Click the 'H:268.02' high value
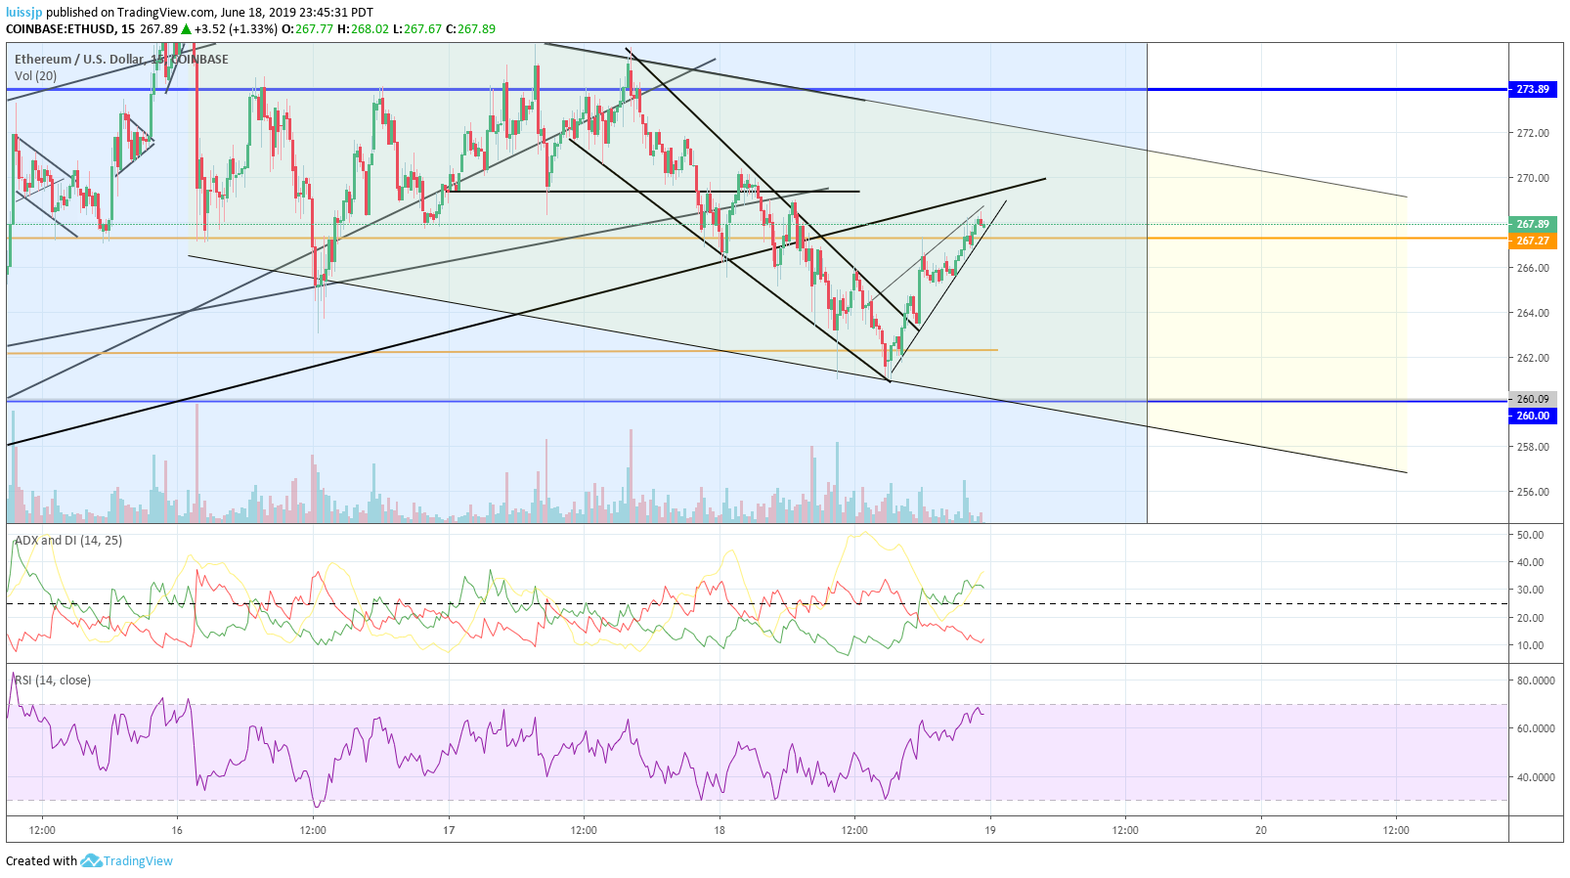 [x=364, y=28]
